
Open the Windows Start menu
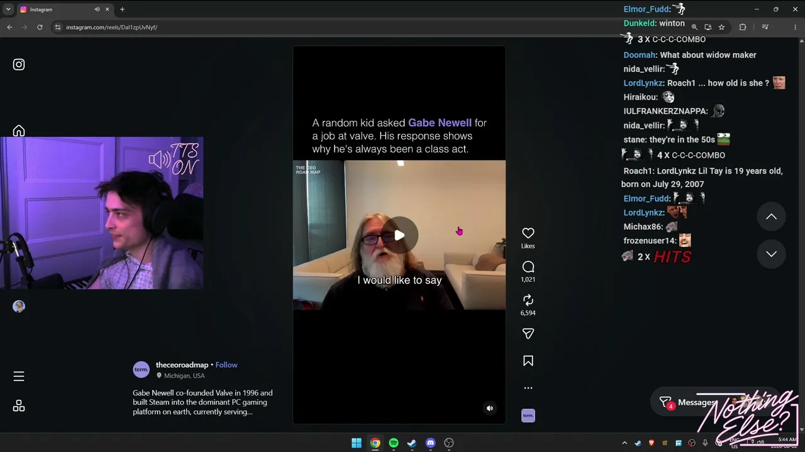(357, 443)
